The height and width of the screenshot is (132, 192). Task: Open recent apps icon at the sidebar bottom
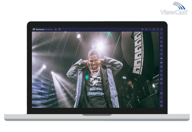pos(161,106)
